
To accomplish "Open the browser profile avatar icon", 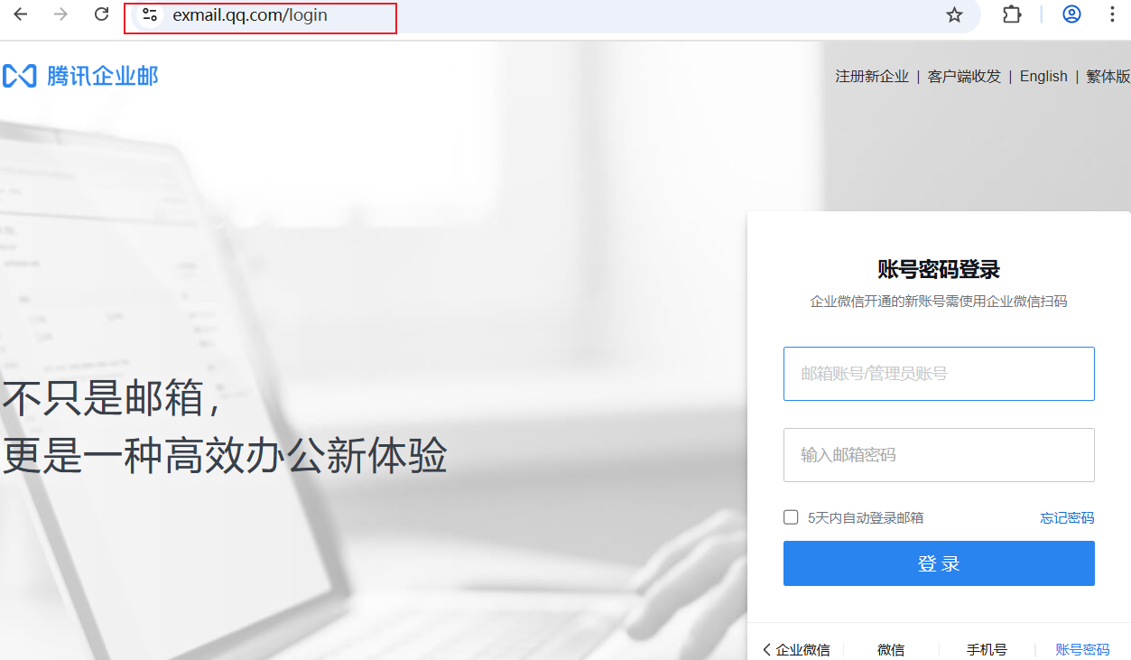I will 1071,14.
